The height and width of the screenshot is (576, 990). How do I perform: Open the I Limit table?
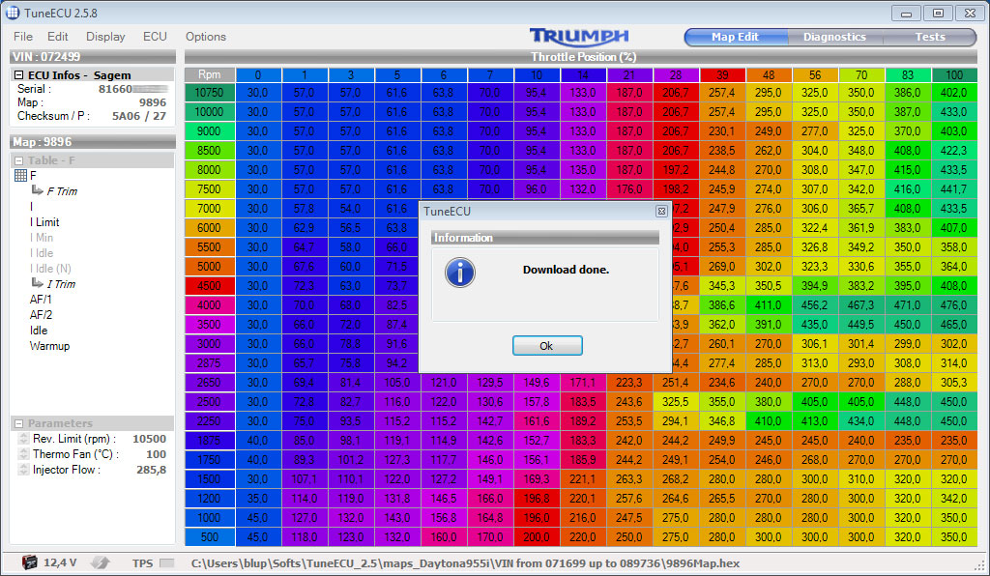click(44, 222)
